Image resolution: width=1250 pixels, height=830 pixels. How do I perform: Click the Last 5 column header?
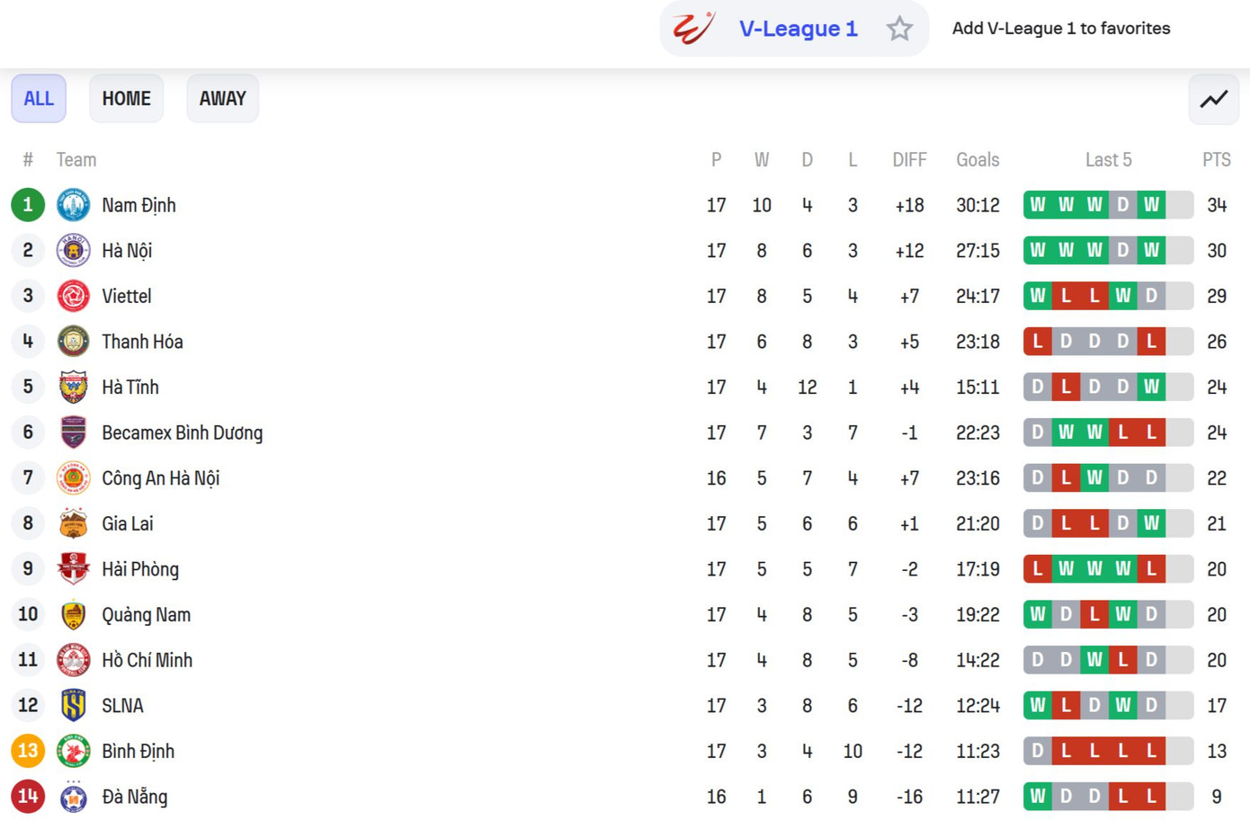[1108, 160]
